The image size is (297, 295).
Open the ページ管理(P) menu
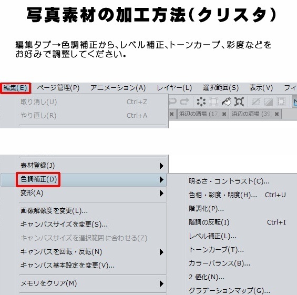[58, 88]
